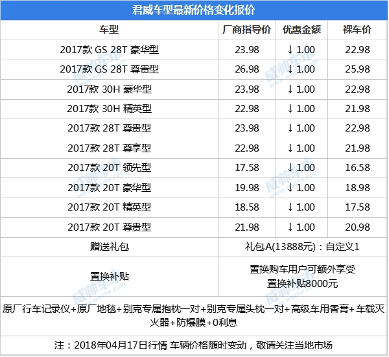Select bare price 22.98 in 28T 尊贵型 row
Screen dimensions: 389x357
(x=357, y=128)
